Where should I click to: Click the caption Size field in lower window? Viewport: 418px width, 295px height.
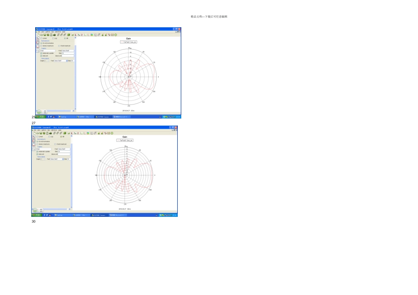click(64, 151)
